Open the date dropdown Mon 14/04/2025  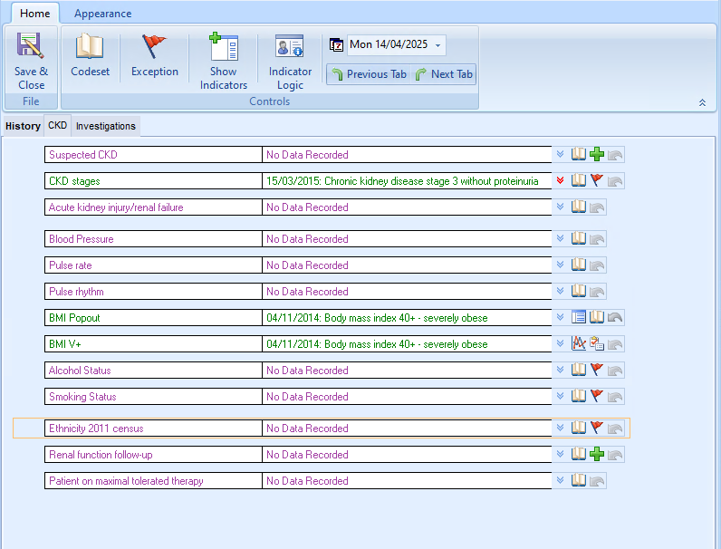click(437, 45)
